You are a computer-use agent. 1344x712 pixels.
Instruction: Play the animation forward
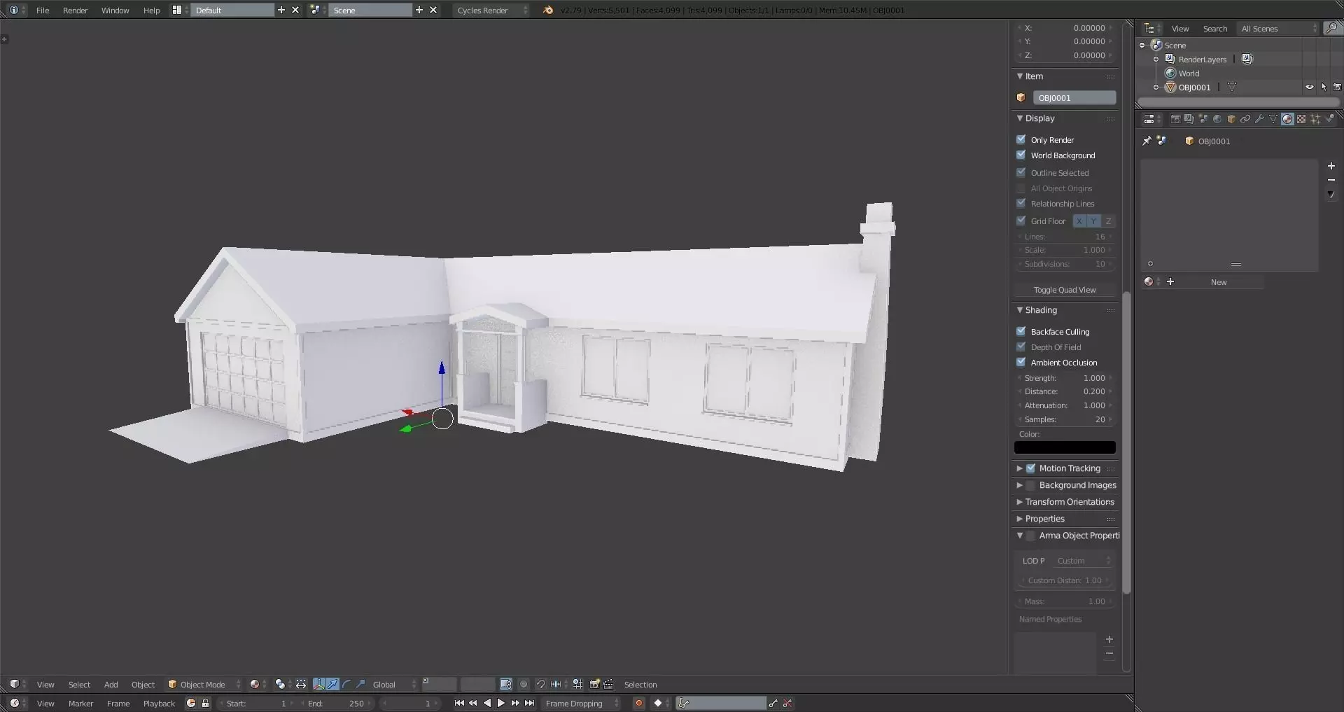point(501,703)
